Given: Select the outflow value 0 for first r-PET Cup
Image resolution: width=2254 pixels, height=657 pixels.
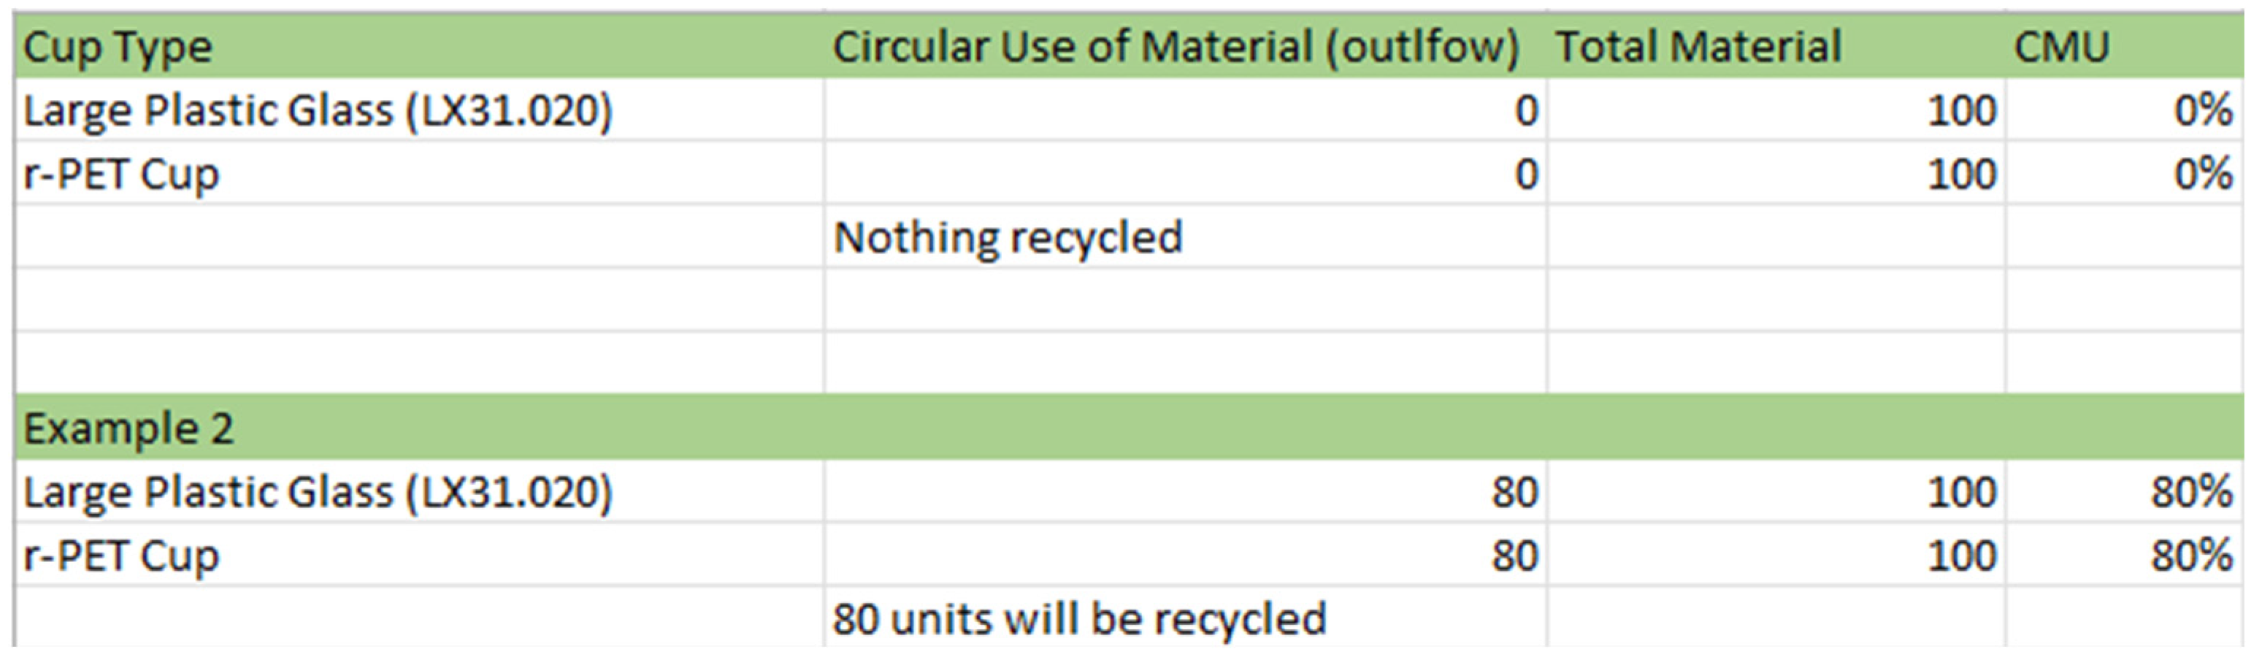Looking at the screenshot, I should 1186,173.
